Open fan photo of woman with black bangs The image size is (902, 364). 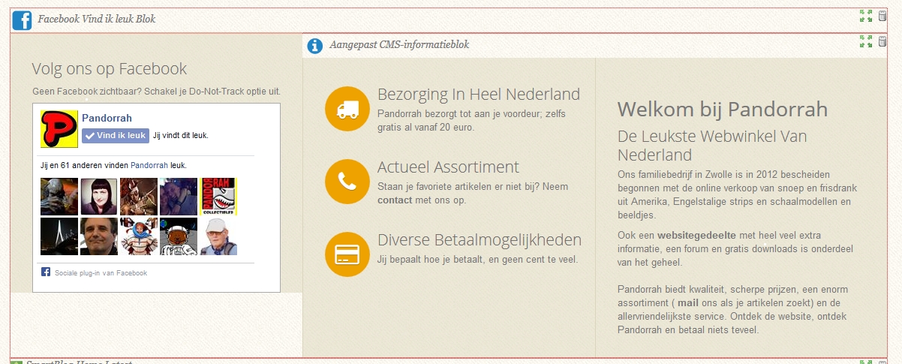[99, 197]
